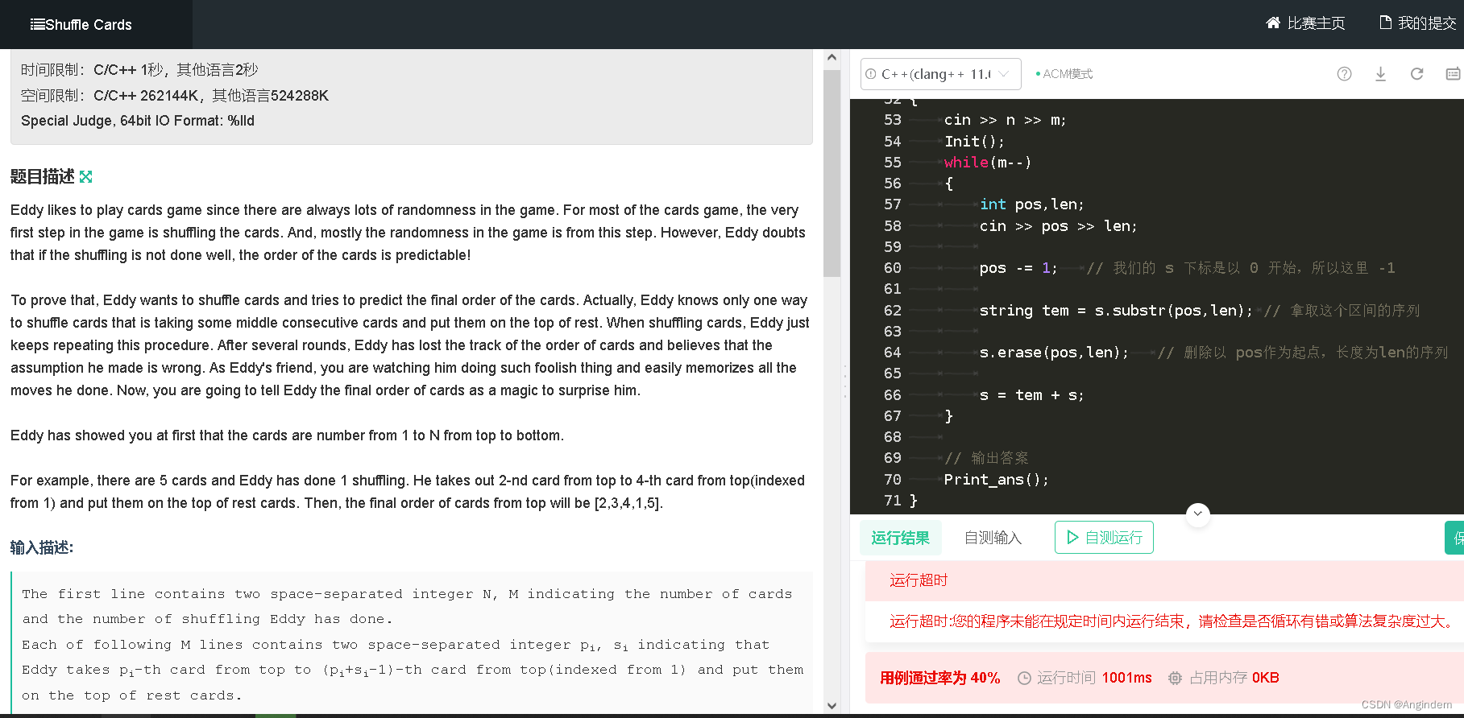This screenshot has width=1464, height=718.
Task: Toggle the ACM模式 indicator
Action: point(1064,74)
